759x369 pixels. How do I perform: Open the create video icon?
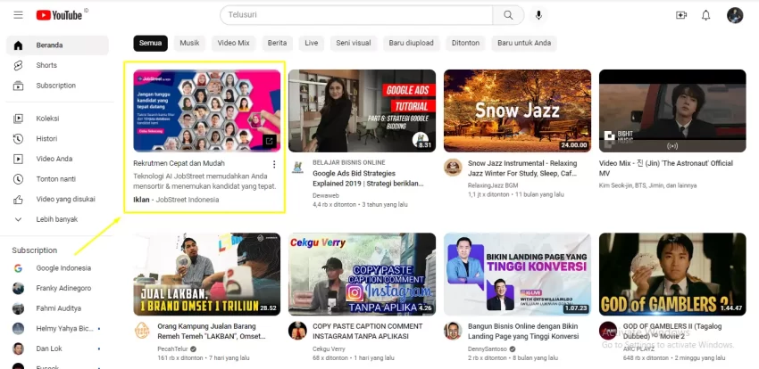click(x=681, y=15)
